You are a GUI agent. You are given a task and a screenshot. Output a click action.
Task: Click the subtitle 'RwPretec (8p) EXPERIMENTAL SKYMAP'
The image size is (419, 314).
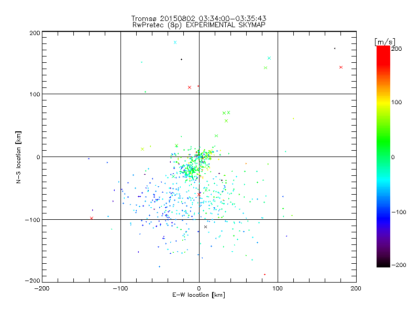pos(199,25)
